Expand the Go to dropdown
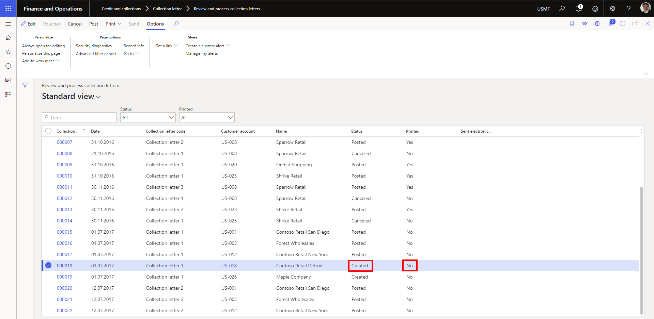Screen dimensions: 654x319 (131, 53)
